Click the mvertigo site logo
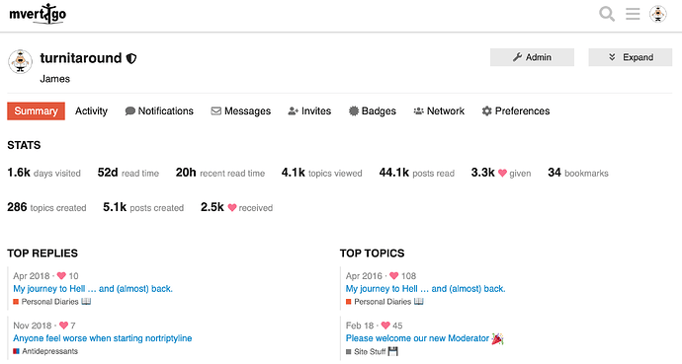The width and height of the screenshot is (682, 364). point(38,14)
